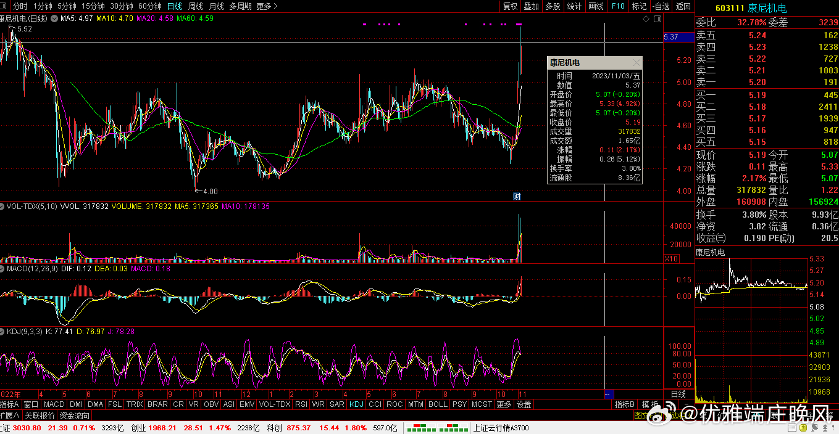
Task: Select the EMV indicator tab
Action: pos(247,404)
